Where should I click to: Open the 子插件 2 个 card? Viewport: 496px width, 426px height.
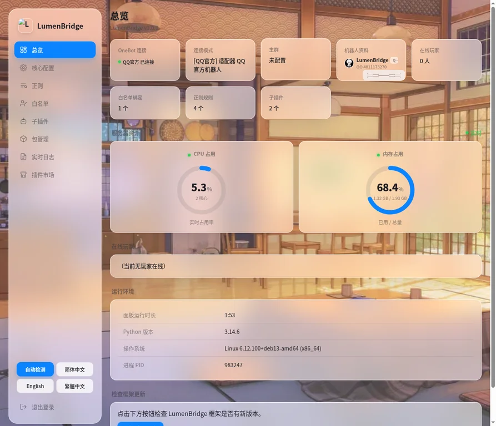click(x=295, y=103)
